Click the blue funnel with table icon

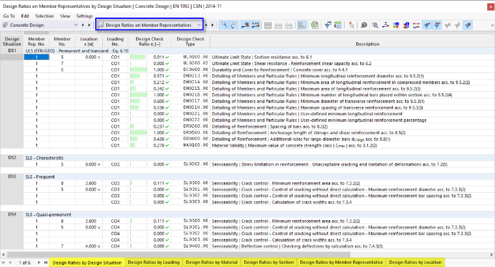(328, 25)
